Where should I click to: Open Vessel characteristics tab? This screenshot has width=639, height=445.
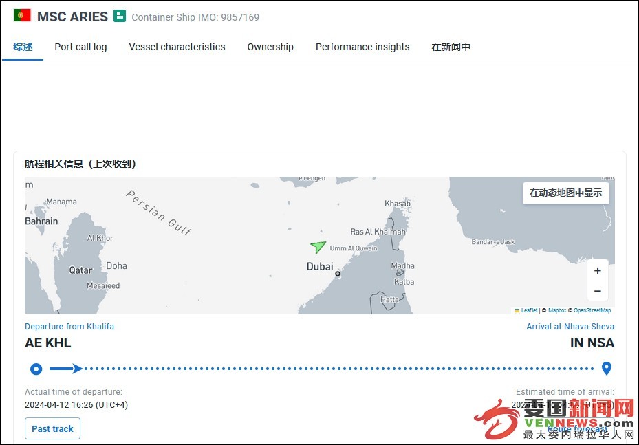(177, 47)
